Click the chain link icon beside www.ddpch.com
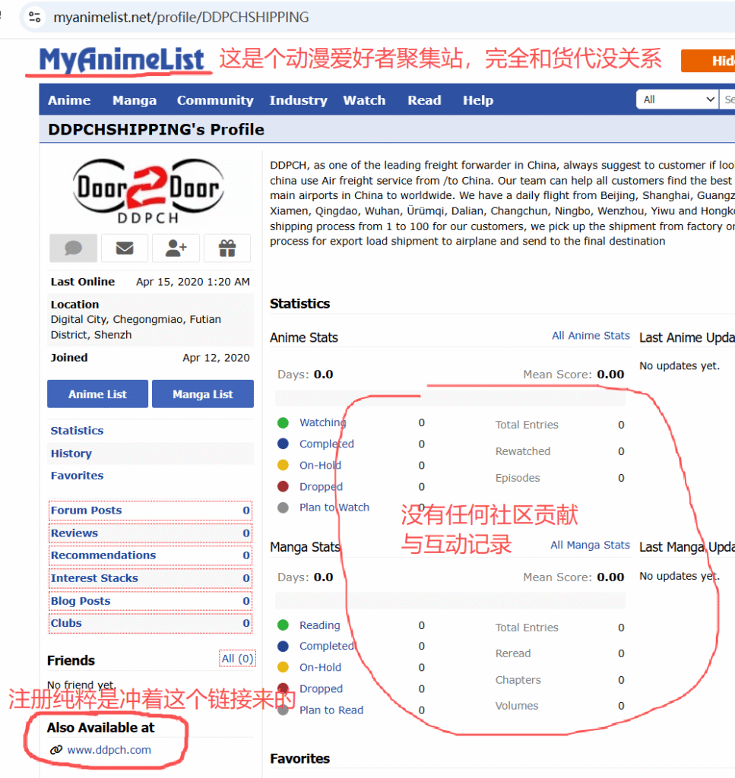The image size is (735, 778). [56, 750]
